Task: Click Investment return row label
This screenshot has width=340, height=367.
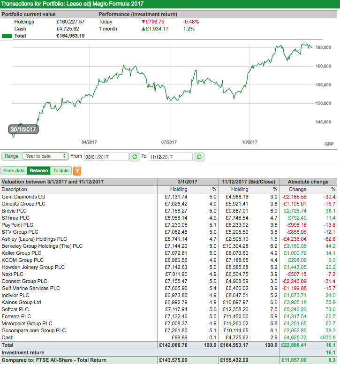Action: pyautogui.click(x=23, y=352)
